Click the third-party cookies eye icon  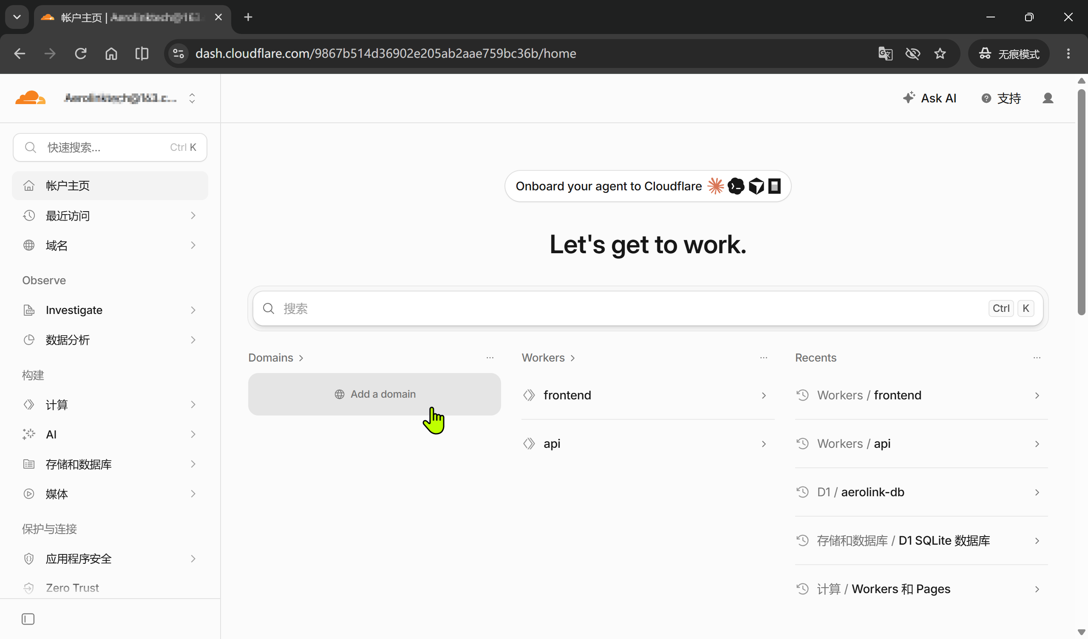pyautogui.click(x=913, y=54)
